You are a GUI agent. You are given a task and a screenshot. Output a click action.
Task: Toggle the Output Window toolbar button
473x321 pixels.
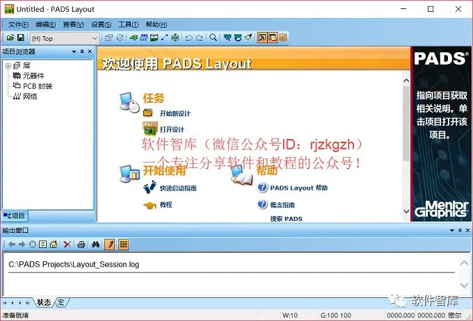pos(262,38)
